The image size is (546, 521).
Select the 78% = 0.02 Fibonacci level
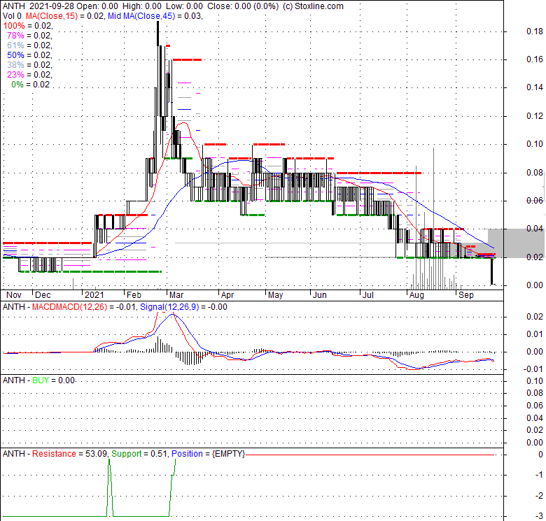[29, 36]
